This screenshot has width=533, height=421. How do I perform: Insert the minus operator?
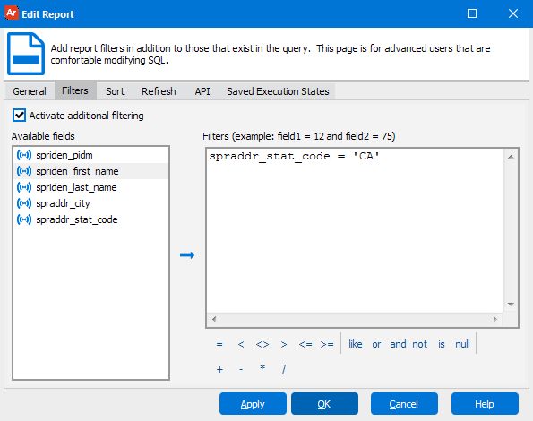[x=241, y=369]
